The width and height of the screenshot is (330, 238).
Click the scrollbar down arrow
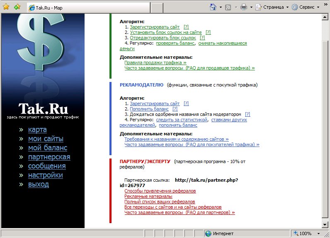pos(325,225)
